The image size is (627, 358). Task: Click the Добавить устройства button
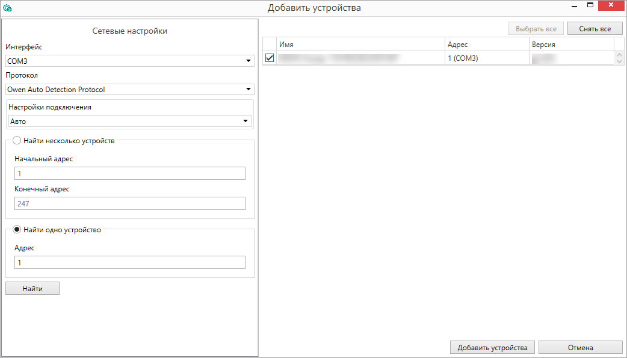pos(492,347)
